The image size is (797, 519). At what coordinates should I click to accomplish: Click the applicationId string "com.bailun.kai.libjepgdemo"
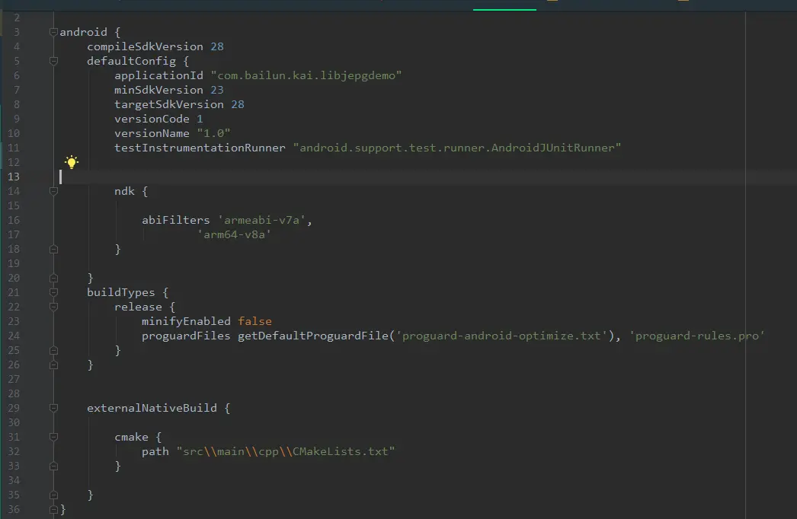click(306, 75)
